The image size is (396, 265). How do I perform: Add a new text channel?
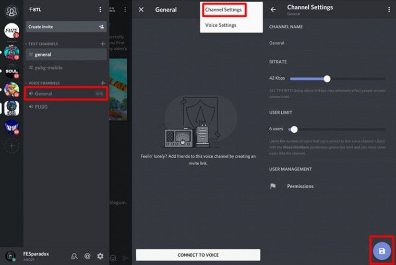coord(103,44)
